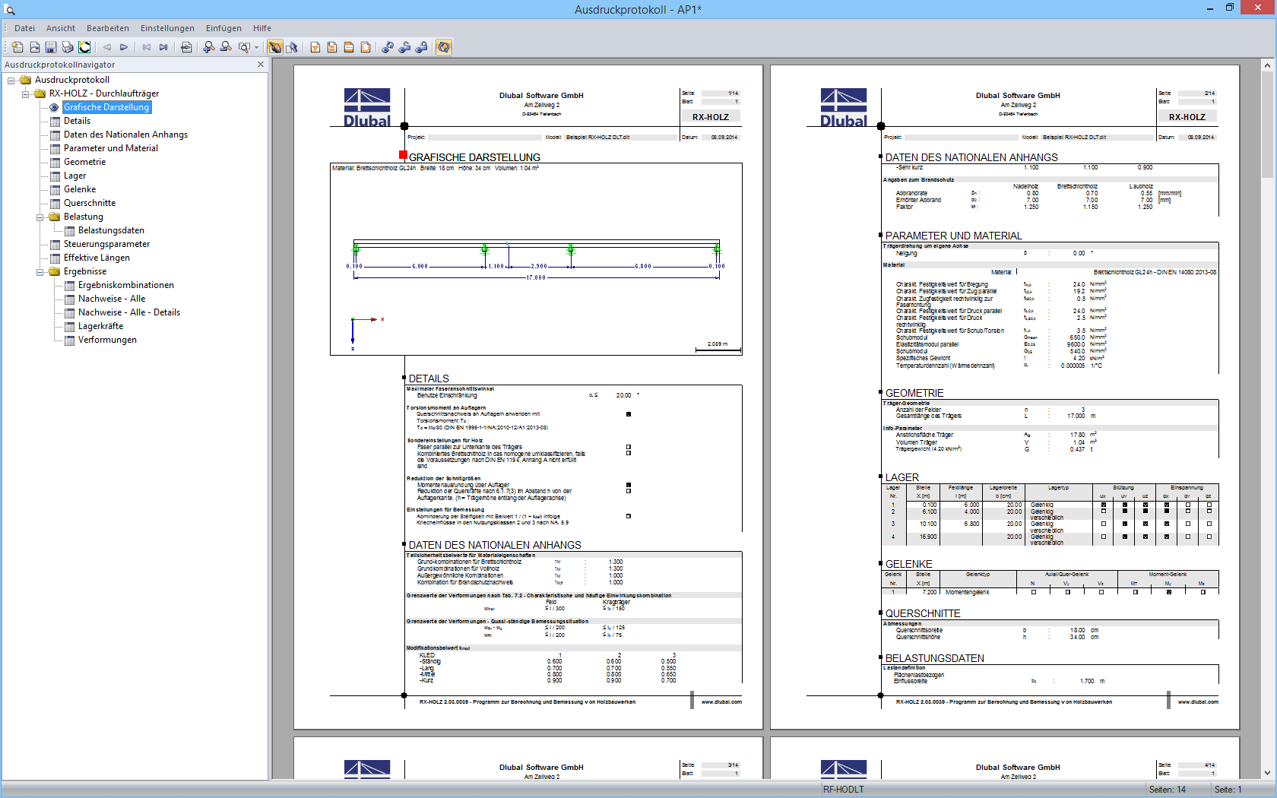
Task: Click the second orange page layout icon
Action: coord(332,47)
